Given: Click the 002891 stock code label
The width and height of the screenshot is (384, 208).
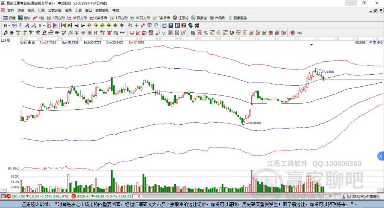Looking at the screenshot, I should point(361,42).
